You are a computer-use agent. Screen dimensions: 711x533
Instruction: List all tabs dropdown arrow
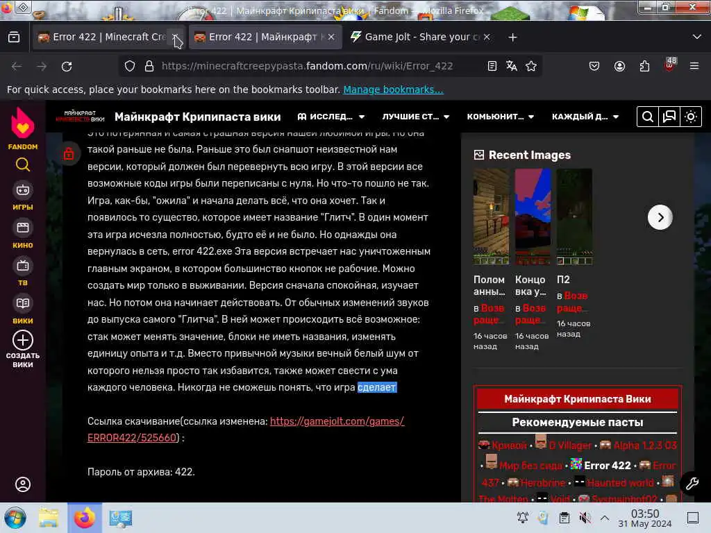point(697,37)
